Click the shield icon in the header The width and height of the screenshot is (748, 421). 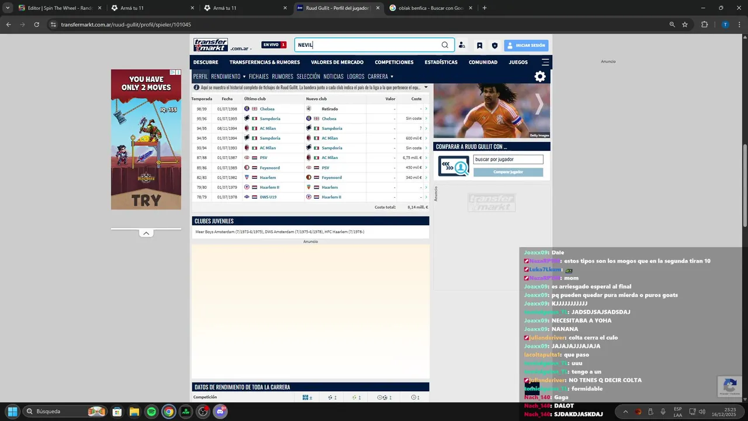tap(495, 45)
